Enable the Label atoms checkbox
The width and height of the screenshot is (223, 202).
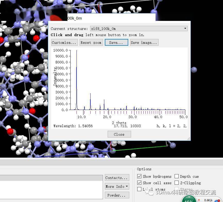139,189
